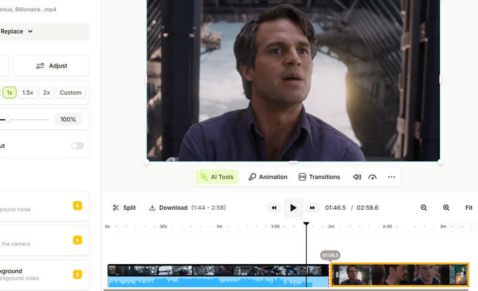Click the Adjust button
Screen dimensions: 478x291
51,66
